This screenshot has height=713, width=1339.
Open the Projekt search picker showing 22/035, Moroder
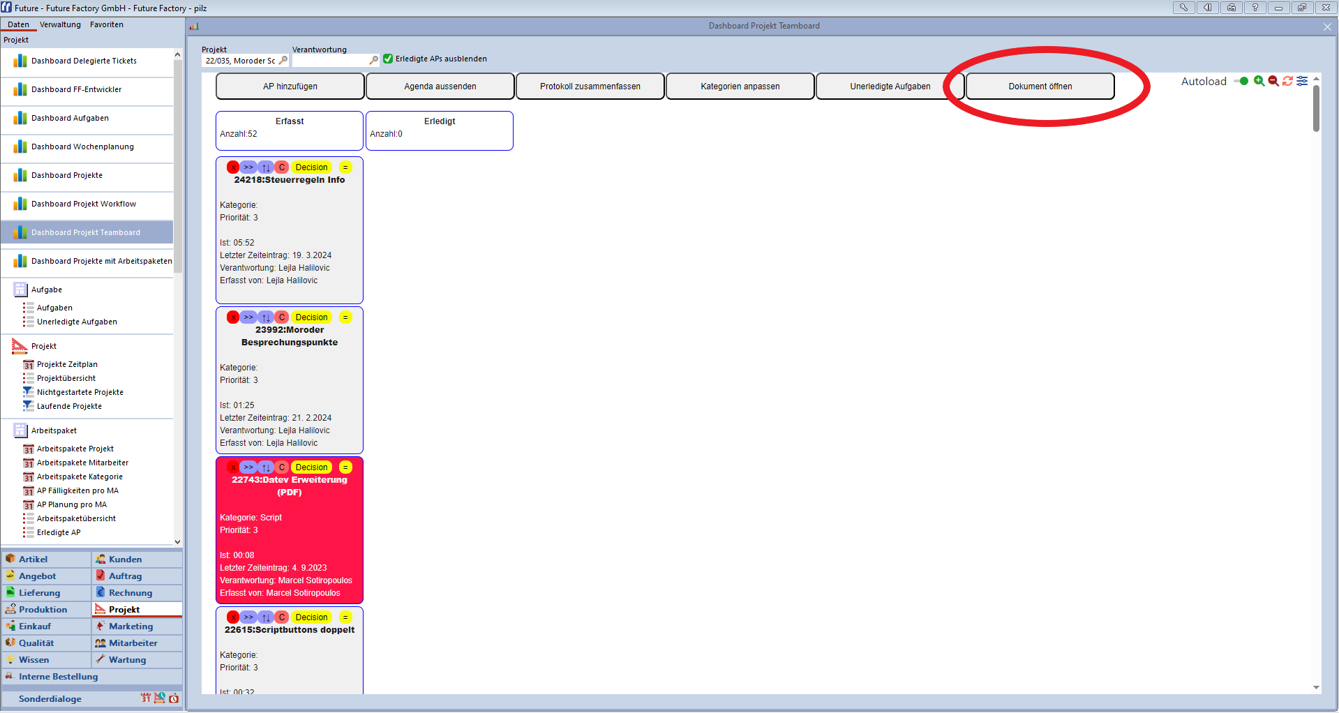pos(283,60)
